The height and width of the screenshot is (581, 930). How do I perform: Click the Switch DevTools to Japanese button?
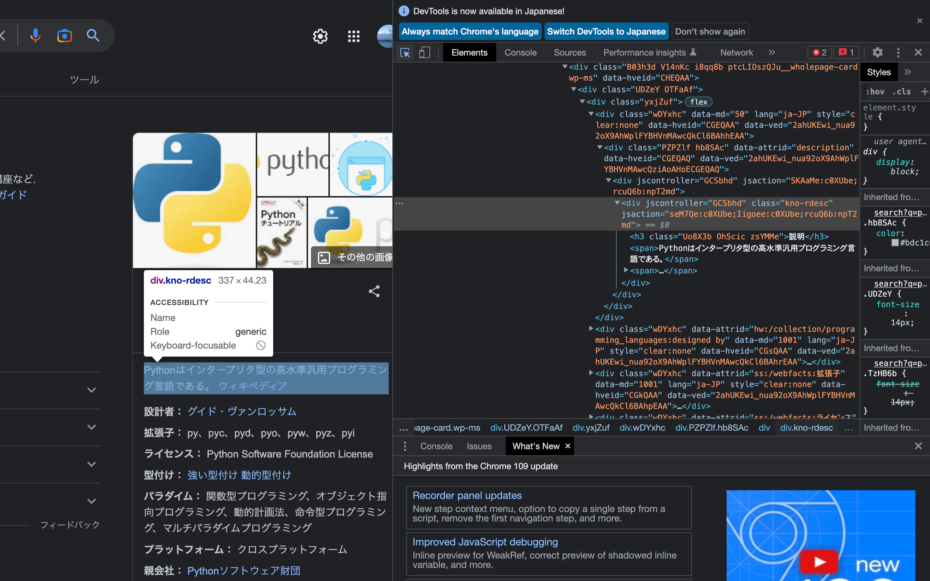click(x=606, y=31)
